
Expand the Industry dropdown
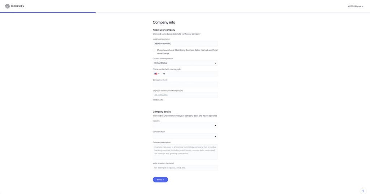[x=185, y=125]
